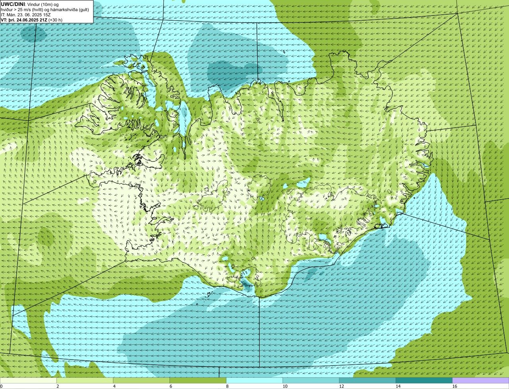This screenshot has height=389, width=509.
Task: Click the '2' label on the legend scale
Action: [x=58, y=386]
